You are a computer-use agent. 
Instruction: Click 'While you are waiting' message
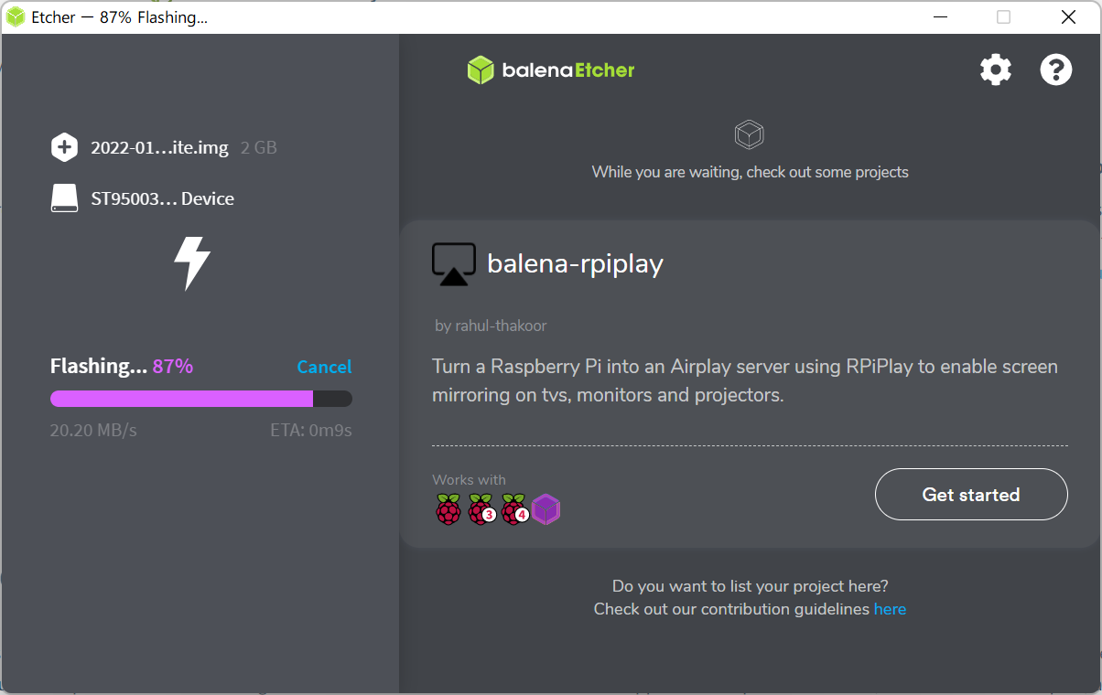(750, 172)
